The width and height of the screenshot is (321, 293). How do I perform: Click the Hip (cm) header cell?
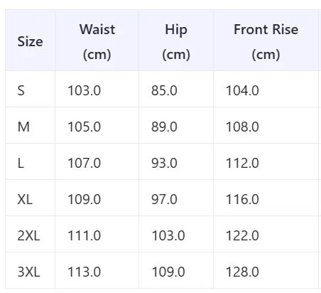(176, 42)
